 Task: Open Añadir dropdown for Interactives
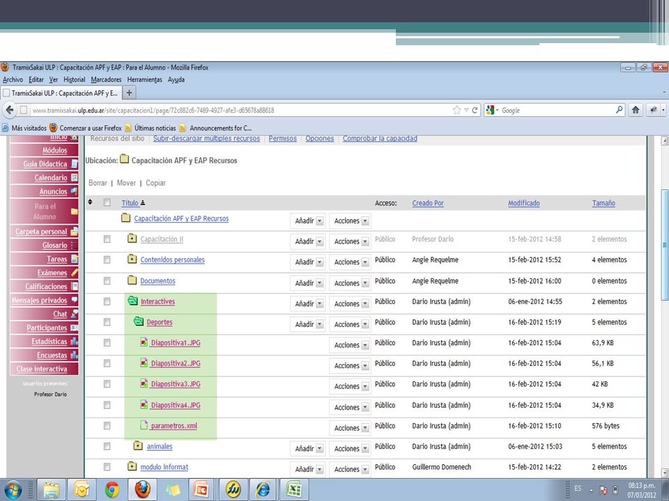[308, 303]
